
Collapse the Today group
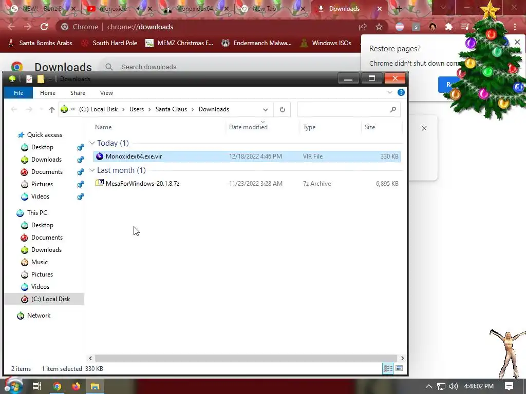tap(92, 143)
